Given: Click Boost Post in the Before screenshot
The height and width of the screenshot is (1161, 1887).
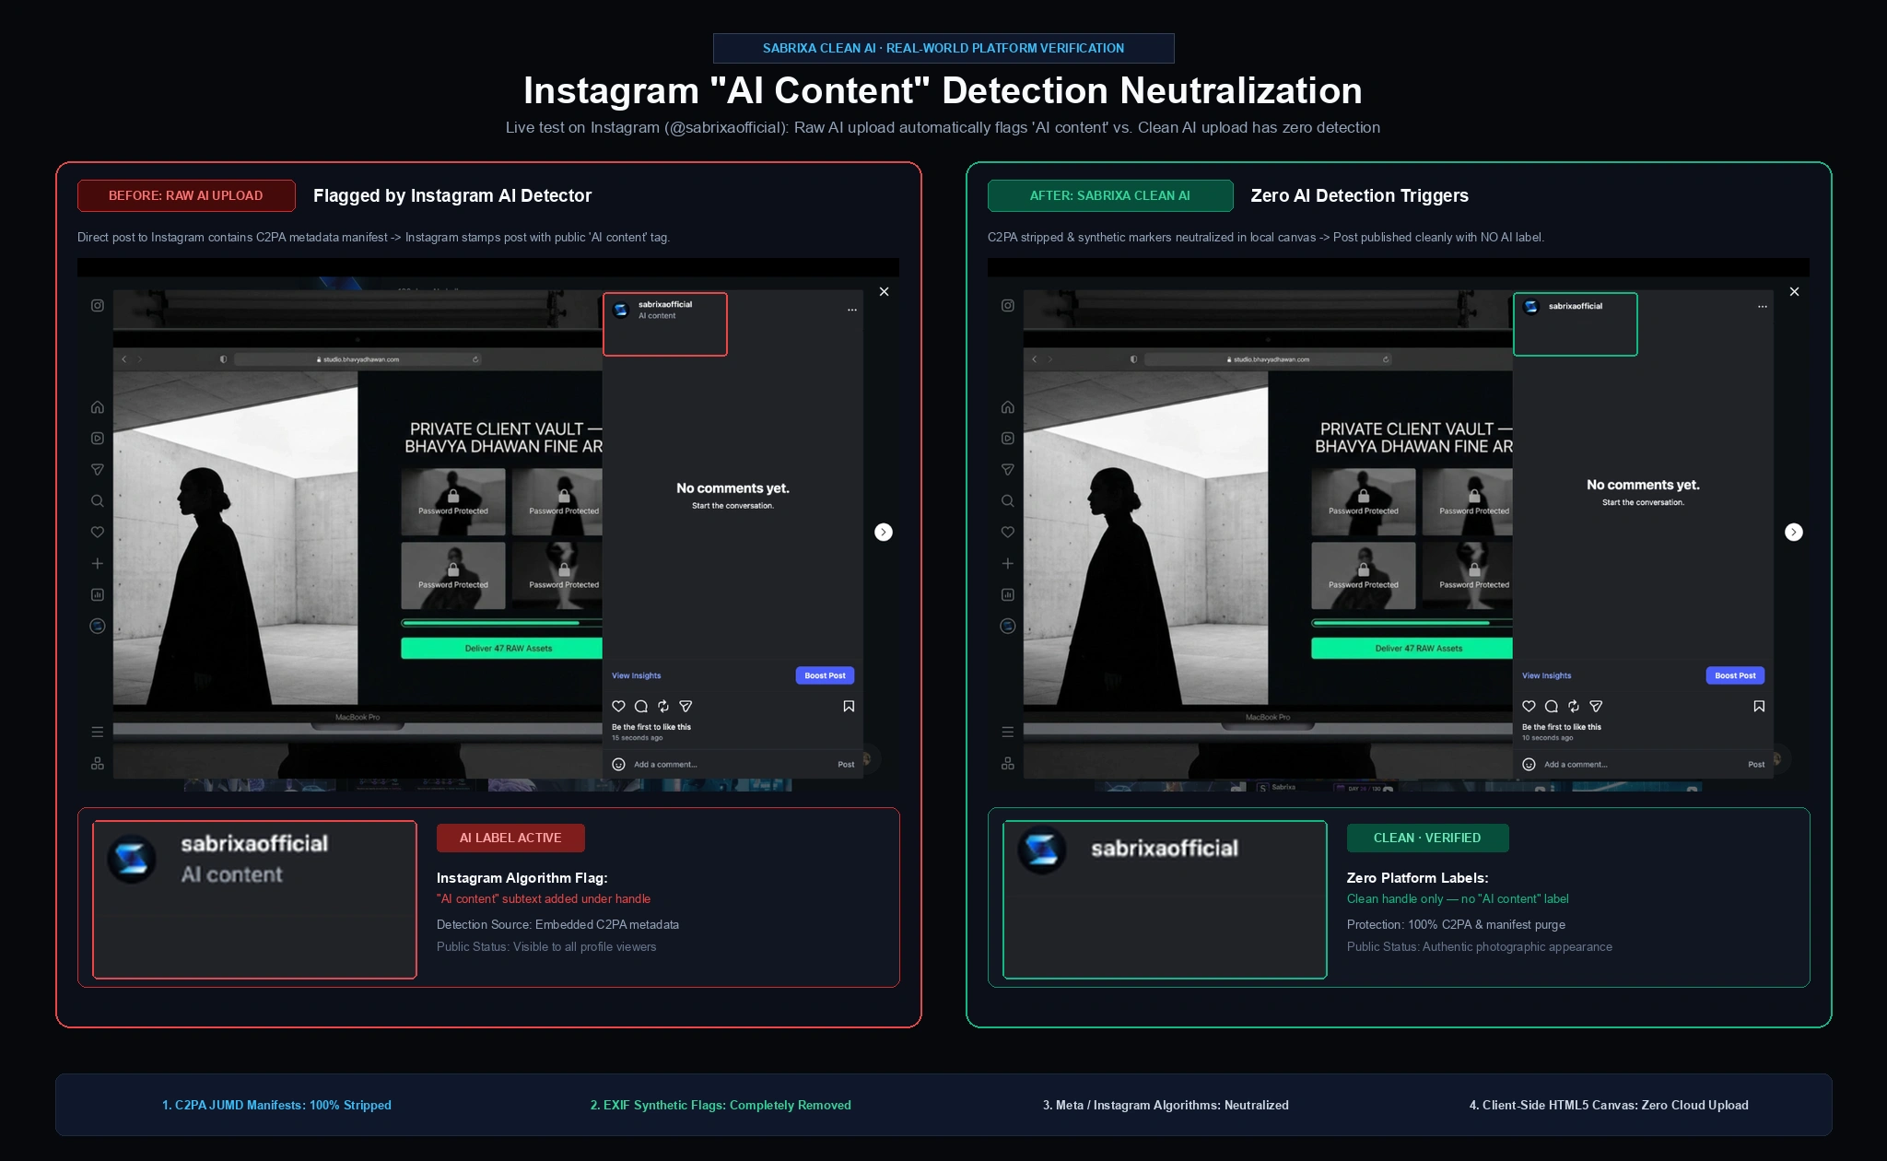Looking at the screenshot, I should pyautogui.click(x=826, y=676).
